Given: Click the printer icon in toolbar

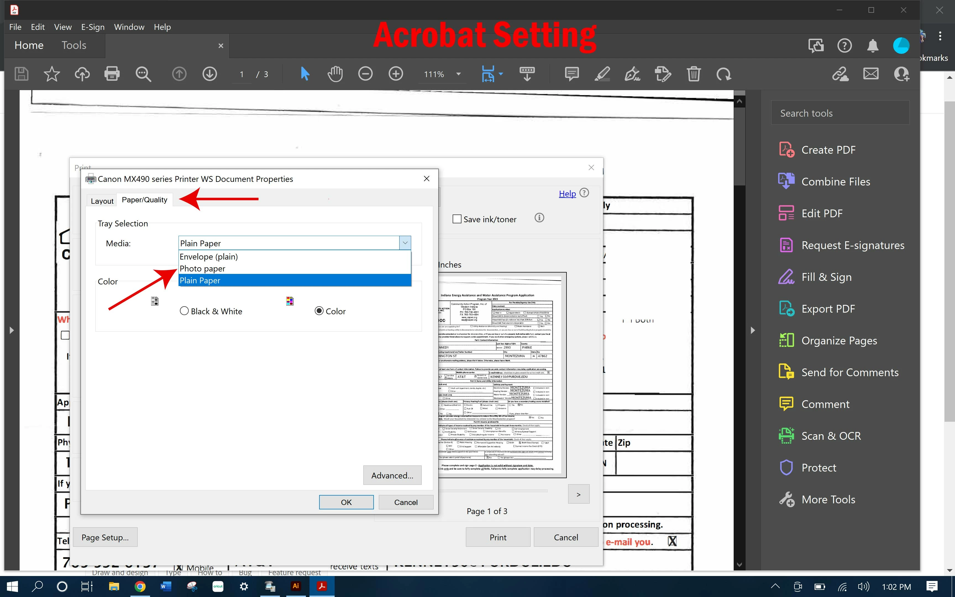Looking at the screenshot, I should pos(112,74).
